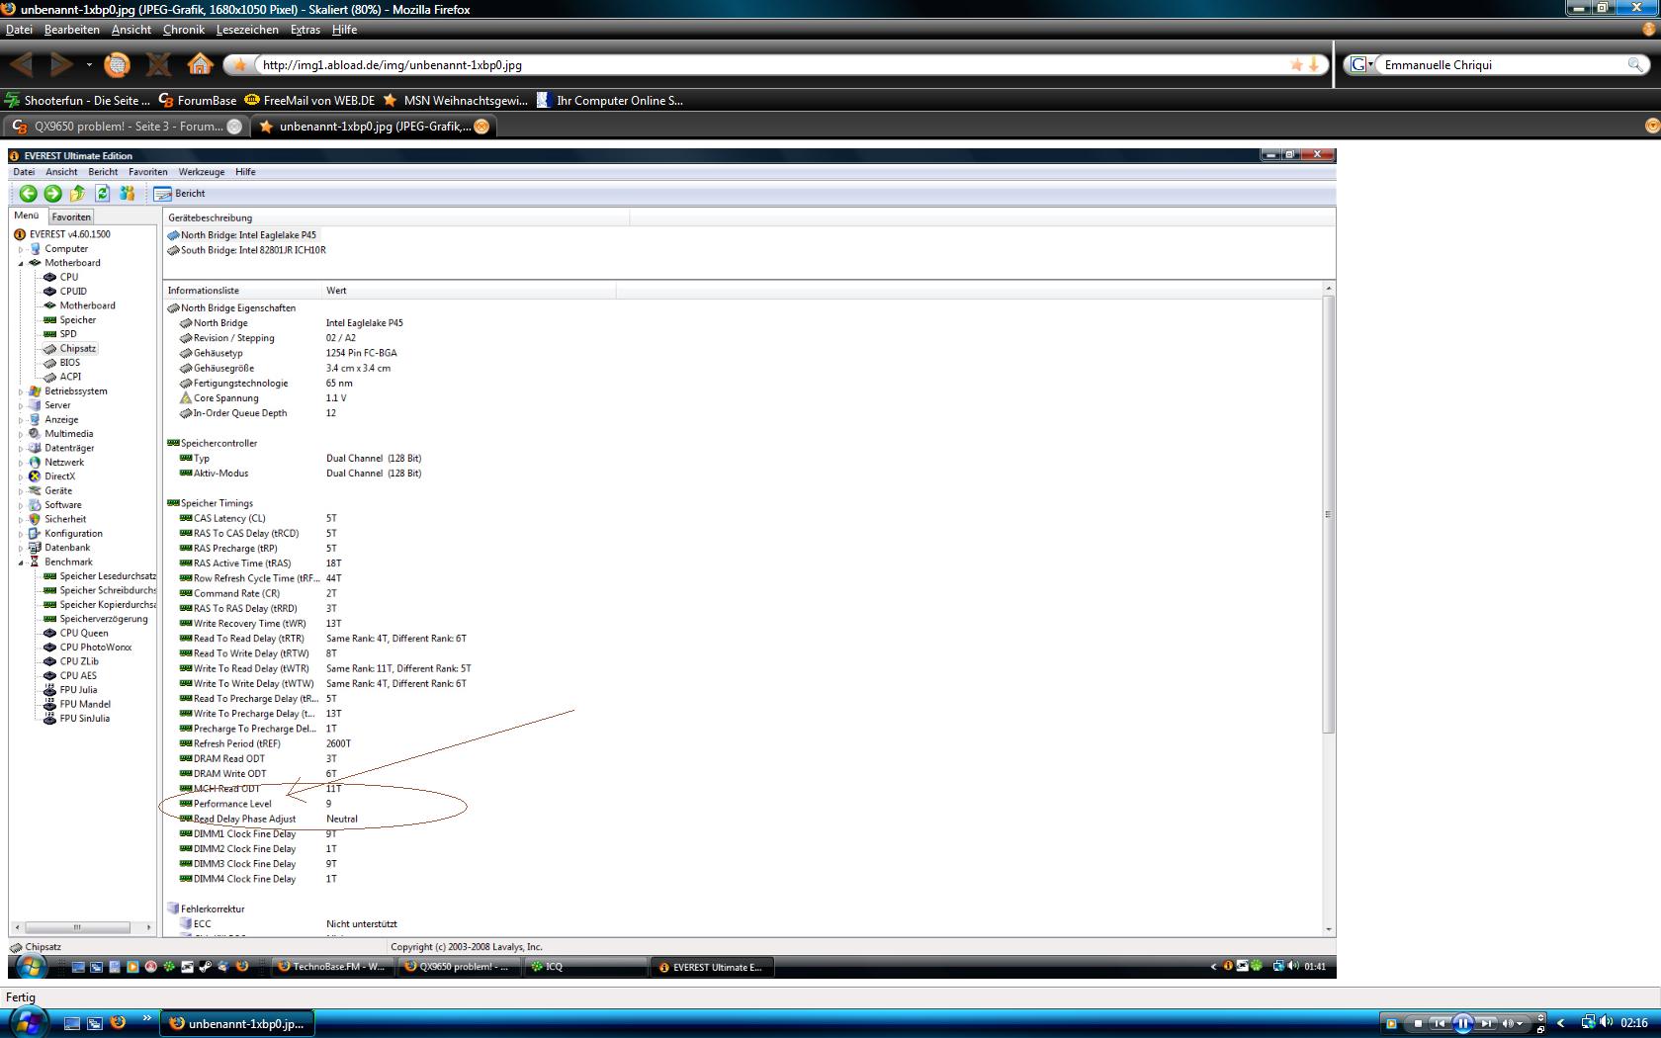Click the system tray speaker volume icon
This screenshot has height=1038, width=1661.
pos(1608,1023)
